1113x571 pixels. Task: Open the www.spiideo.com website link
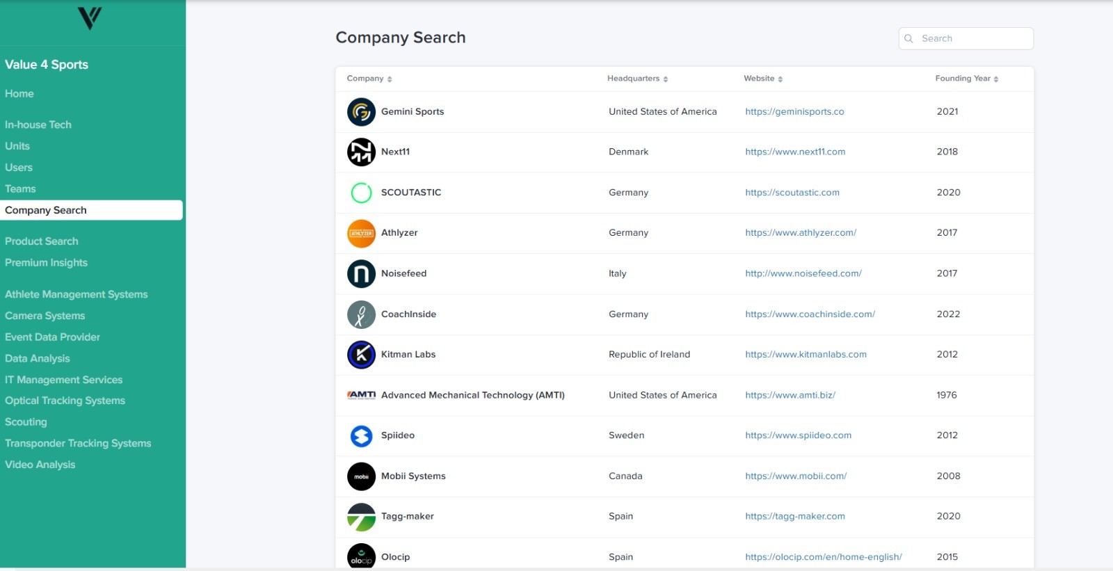[799, 436]
